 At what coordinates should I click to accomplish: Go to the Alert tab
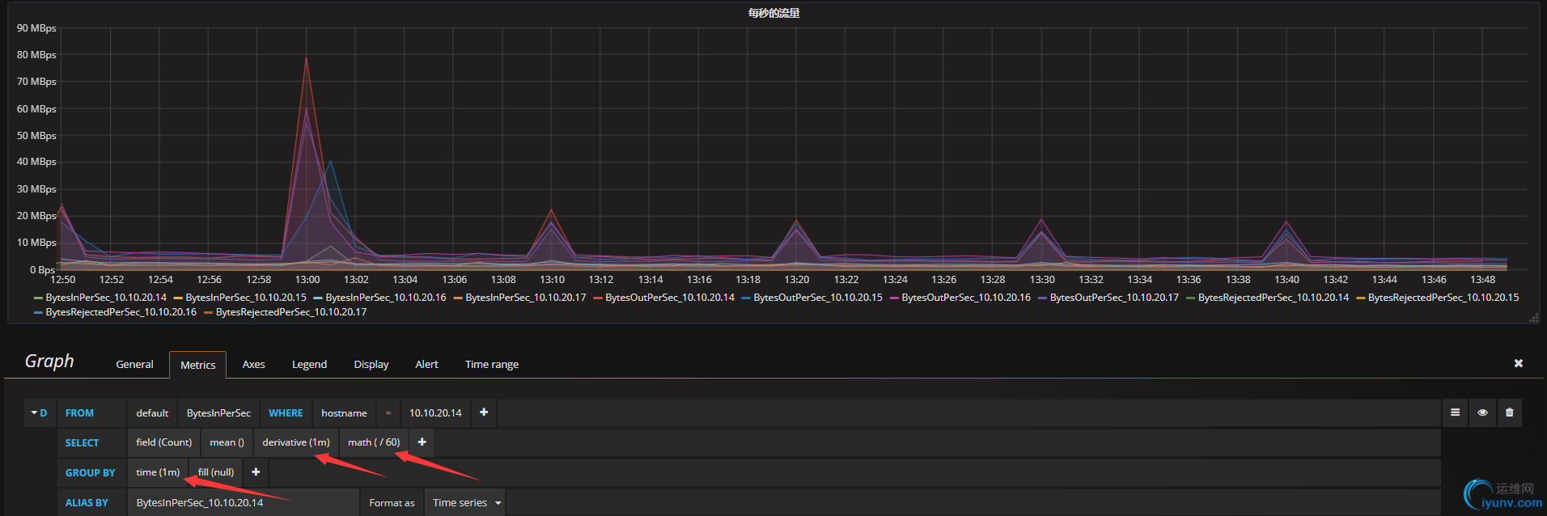click(x=426, y=365)
